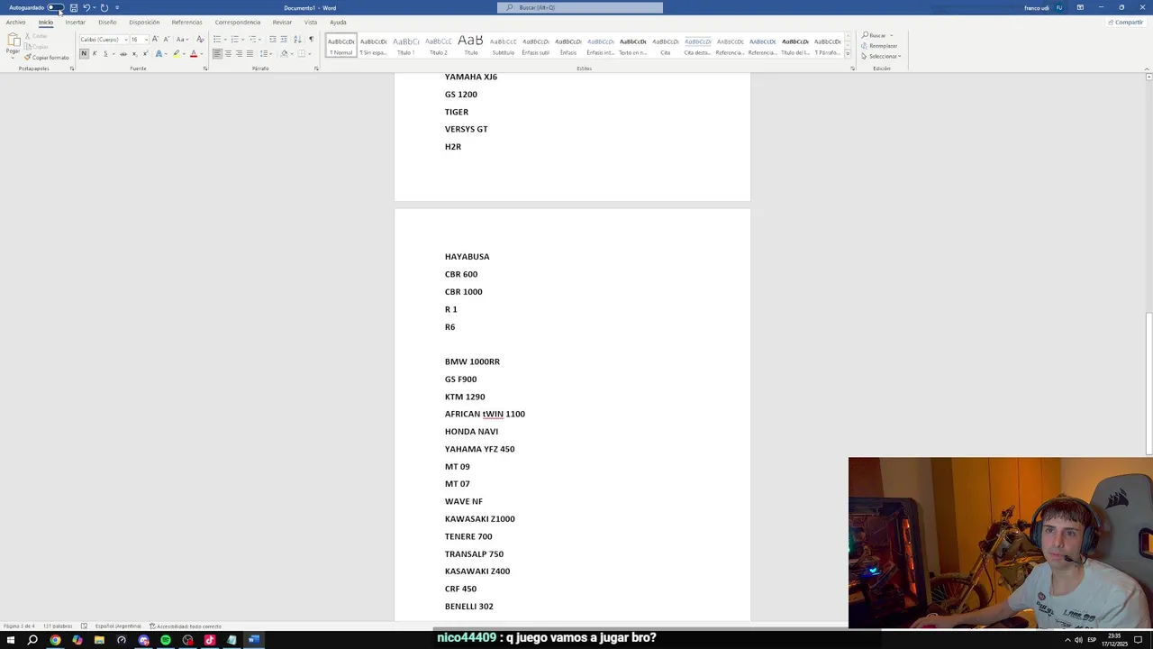Open the Disposición tab
1153x649 pixels.
[144, 23]
